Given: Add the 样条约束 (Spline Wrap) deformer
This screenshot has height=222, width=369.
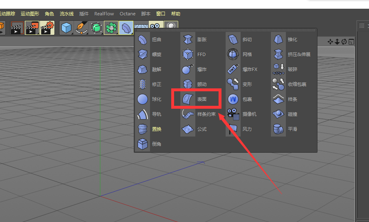Looking at the screenshot, I should coord(199,114).
